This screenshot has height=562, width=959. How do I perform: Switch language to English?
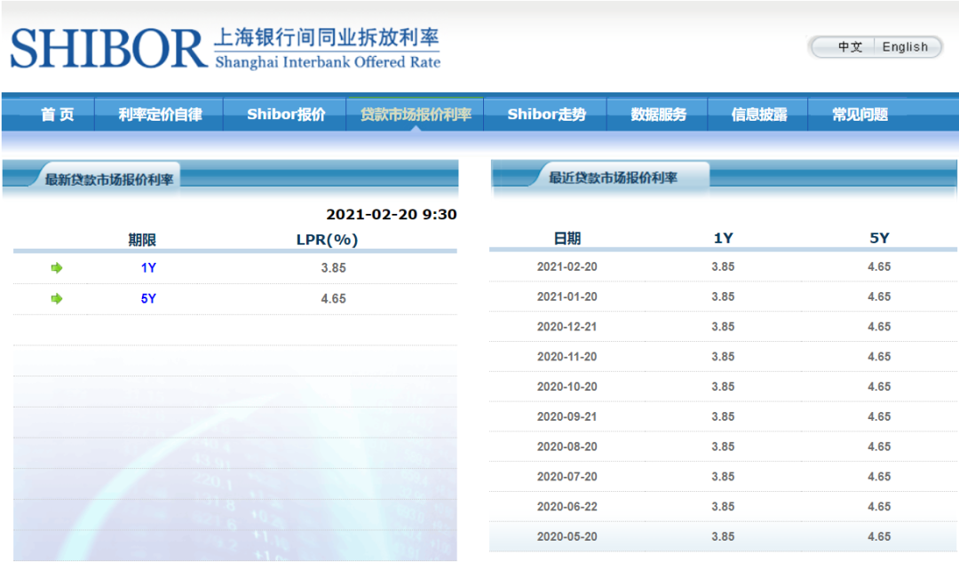pyautogui.click(x=905, y=47)
